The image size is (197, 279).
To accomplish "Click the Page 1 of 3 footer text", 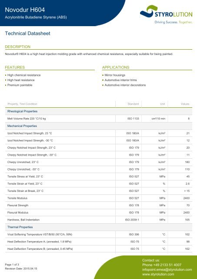I will 12,265.
